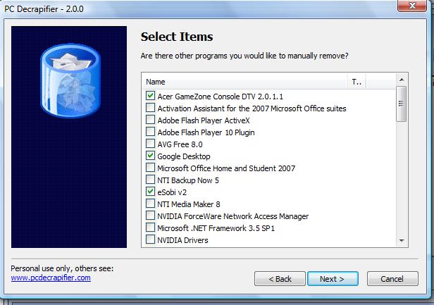Screen dimensions: 434x305
Task: Click scrollbar up arrow
Action: 402,80
